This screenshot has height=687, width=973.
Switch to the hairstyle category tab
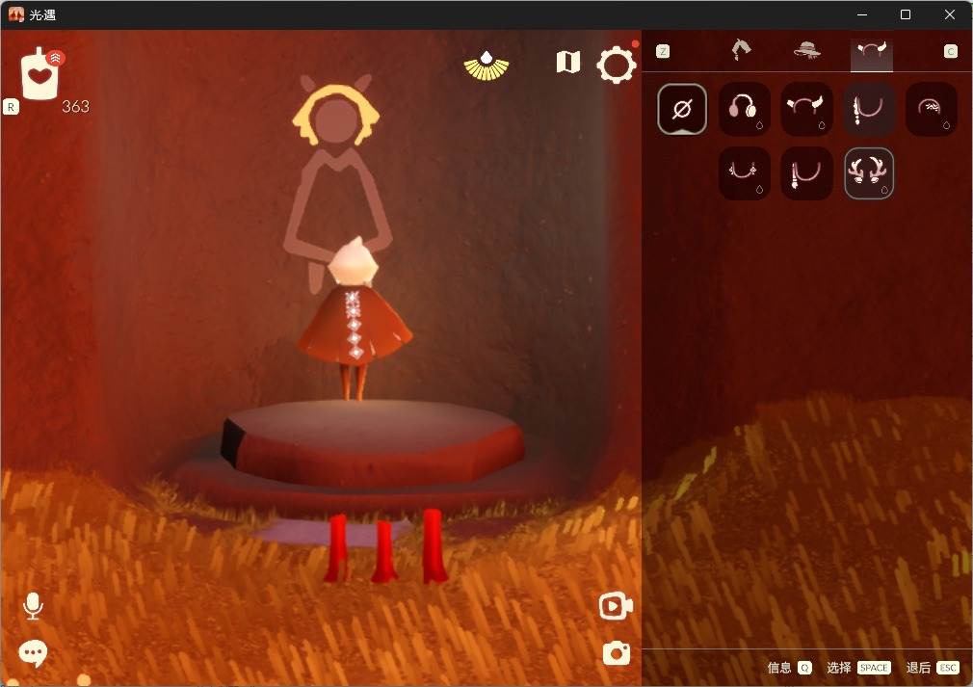(741, 50)
